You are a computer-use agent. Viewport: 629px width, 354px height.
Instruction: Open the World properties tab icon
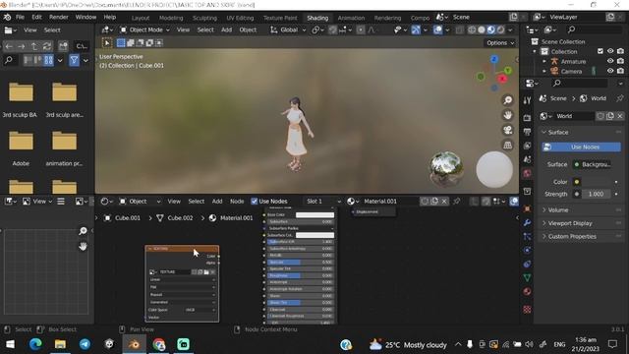tap(527, 173)
